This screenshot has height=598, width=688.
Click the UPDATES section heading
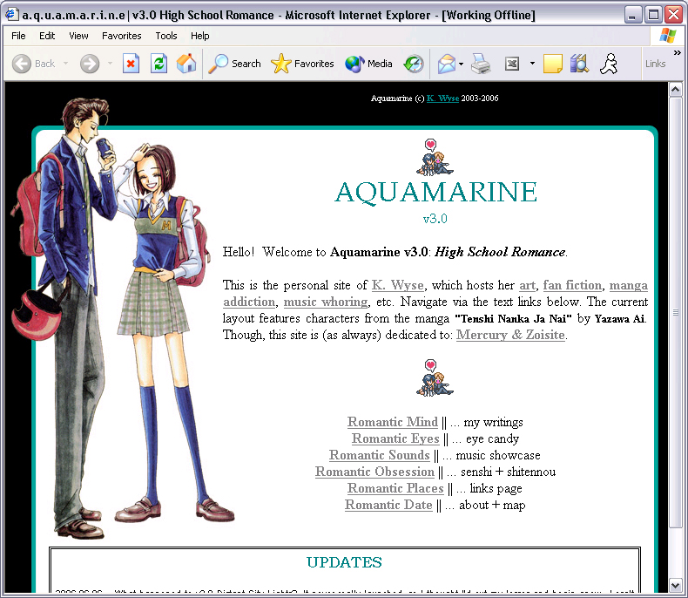click(x=344, y=562)
